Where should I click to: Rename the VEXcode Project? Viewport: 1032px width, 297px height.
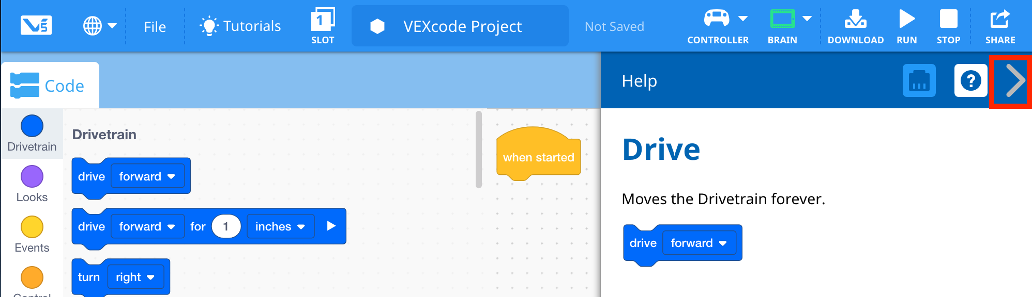460,26
